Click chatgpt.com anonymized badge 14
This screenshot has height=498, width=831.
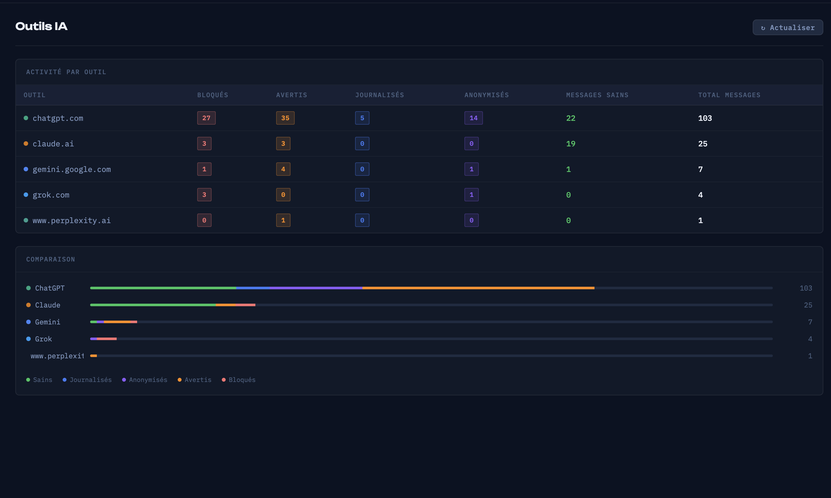click(473, 118)
